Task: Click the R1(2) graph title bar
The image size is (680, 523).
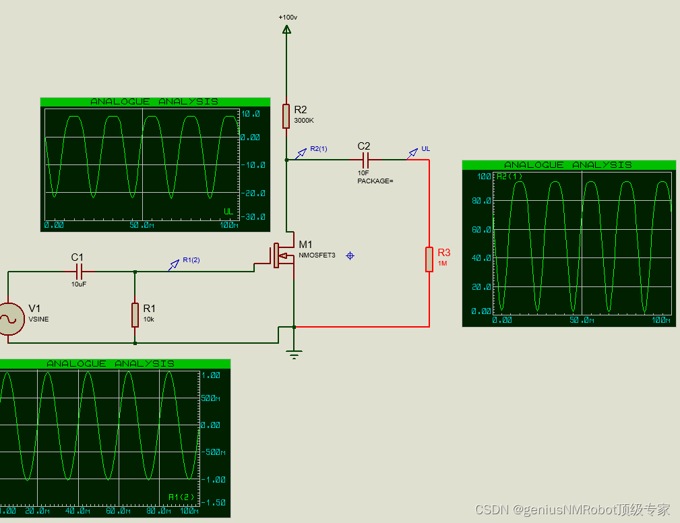Action: [115, 364]
